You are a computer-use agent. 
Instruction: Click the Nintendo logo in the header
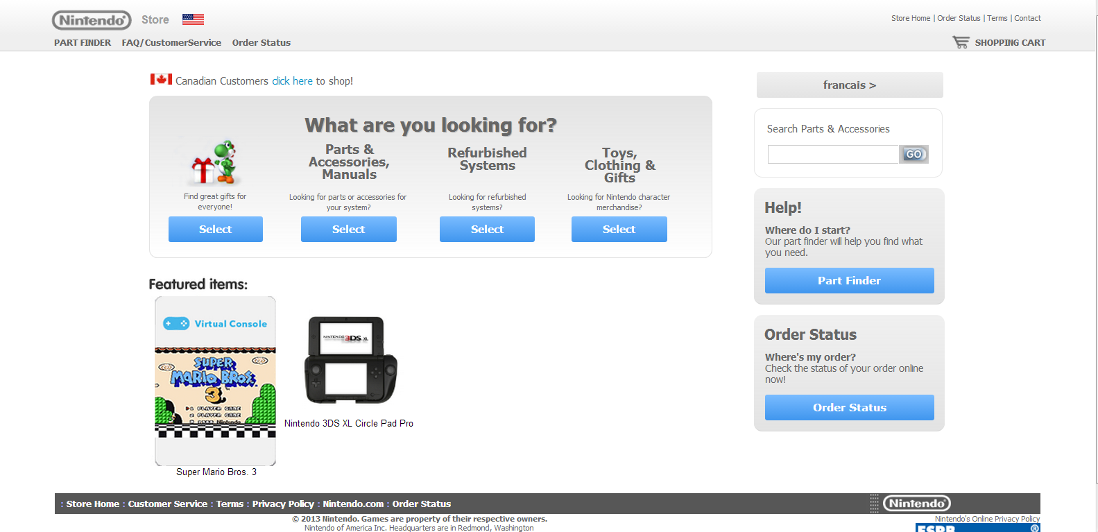coord(92,20)
